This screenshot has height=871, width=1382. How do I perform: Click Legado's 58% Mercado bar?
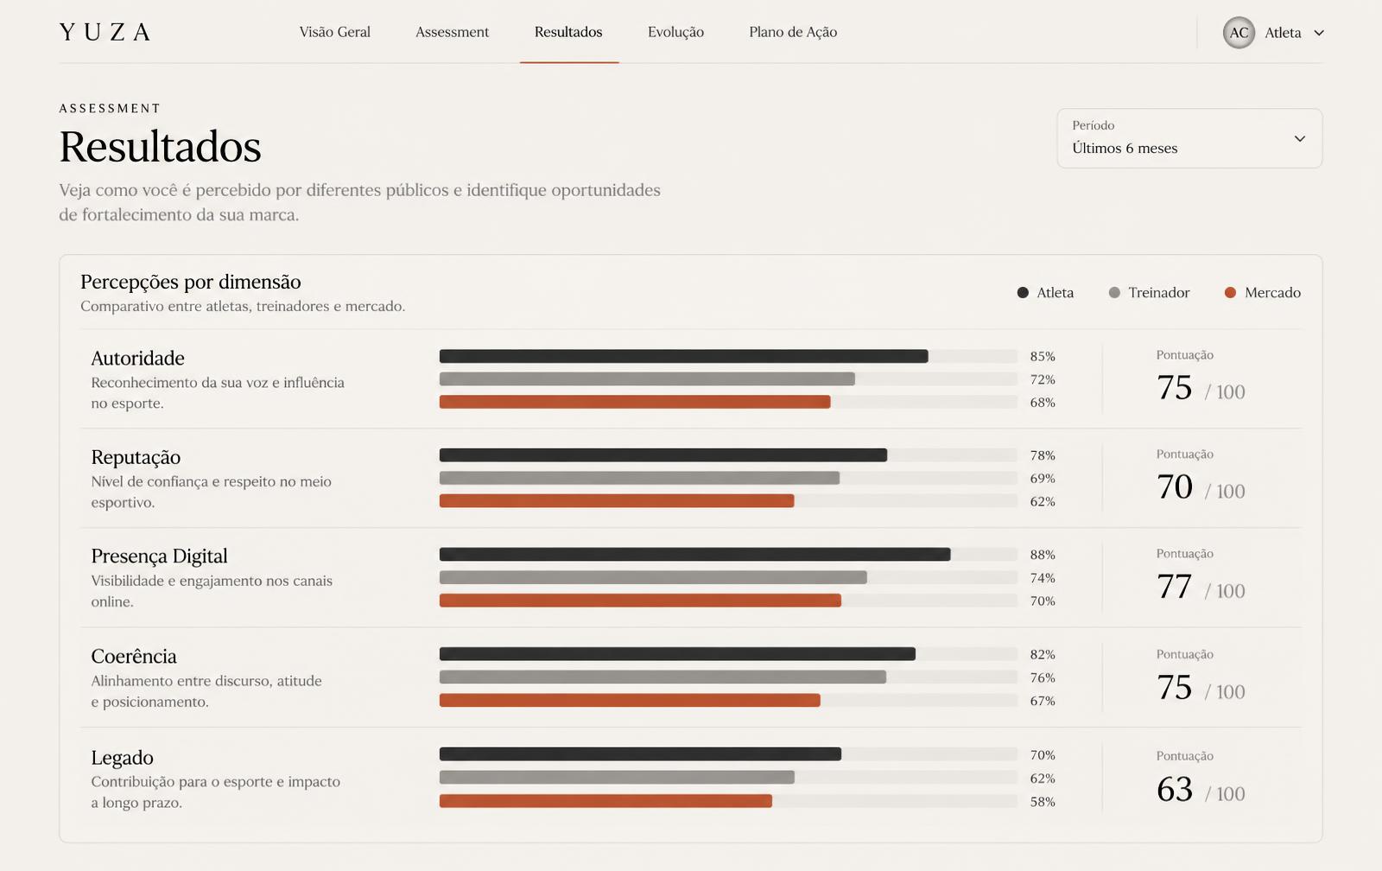[x=605, y=801]
